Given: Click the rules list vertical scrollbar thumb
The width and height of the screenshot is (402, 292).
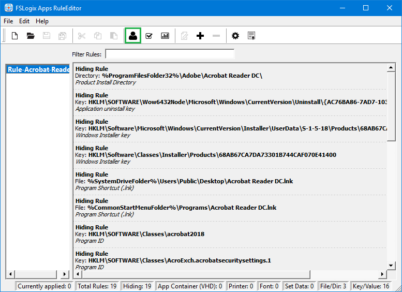Looking at the screenshot, I should [x=391, y=107].
